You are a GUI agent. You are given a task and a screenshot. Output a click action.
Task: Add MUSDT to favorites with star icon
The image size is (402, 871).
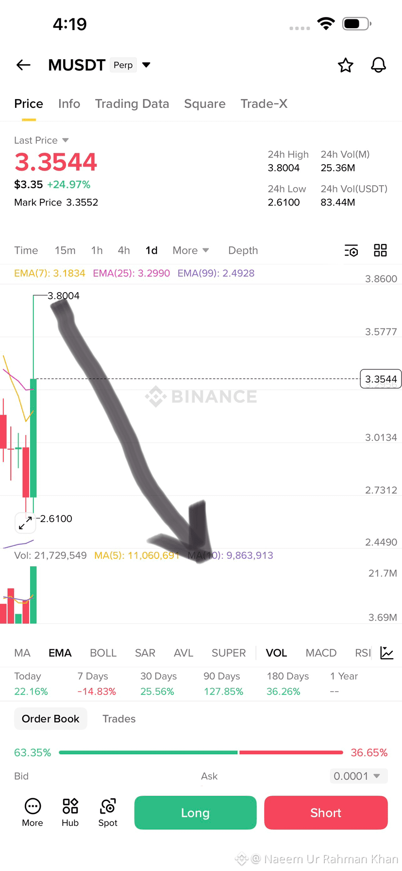pos(346,65)
